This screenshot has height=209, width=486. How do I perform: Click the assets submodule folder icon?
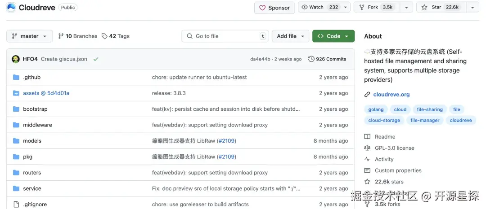pyautogui.click(x=16, y=93)
